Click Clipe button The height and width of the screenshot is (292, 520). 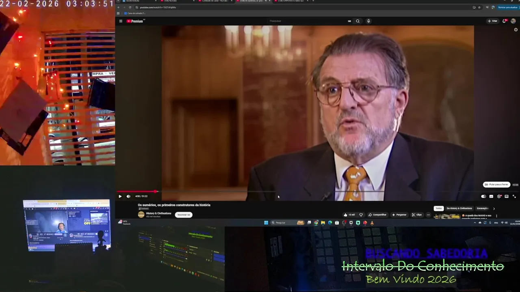click(417, 215)
